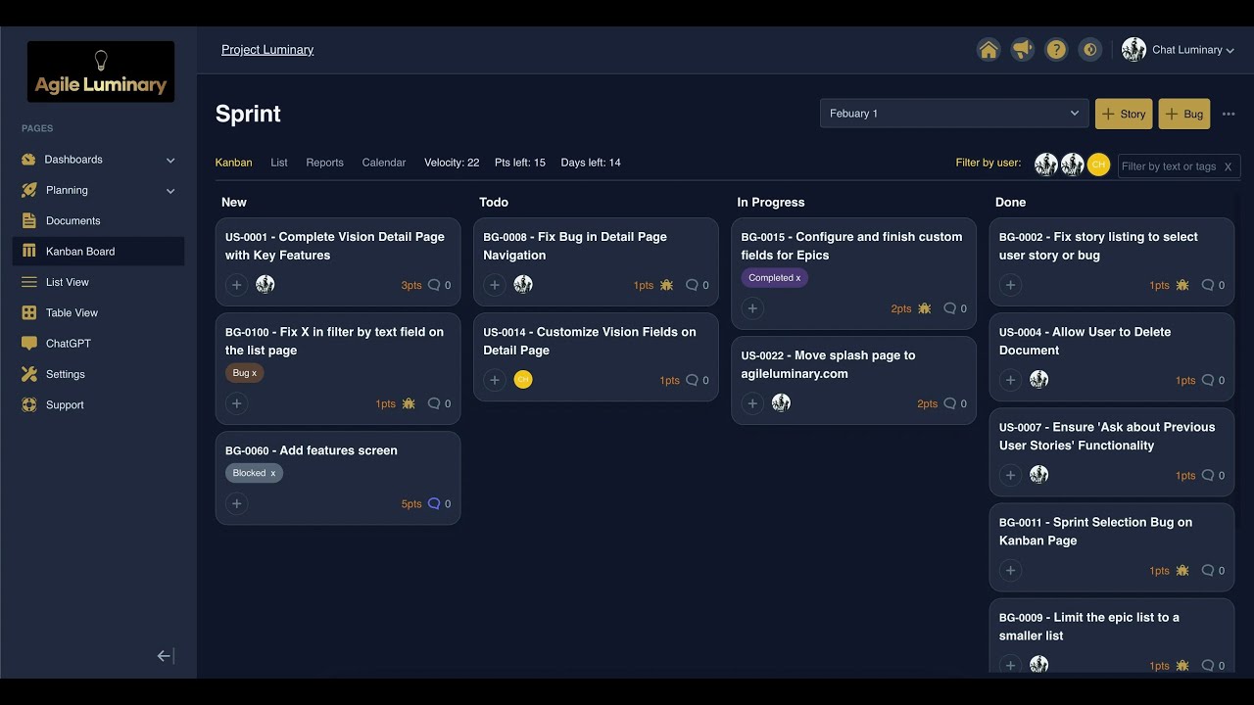1254x705 pixels.
Task: Click assignee avatar on US-0004 card
Action: [1039, 380]
